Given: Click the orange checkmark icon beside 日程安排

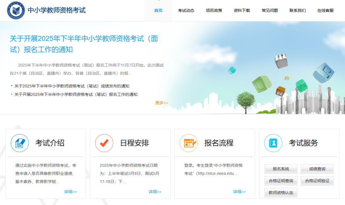Looking at the screenshot, I should point(104,143).
